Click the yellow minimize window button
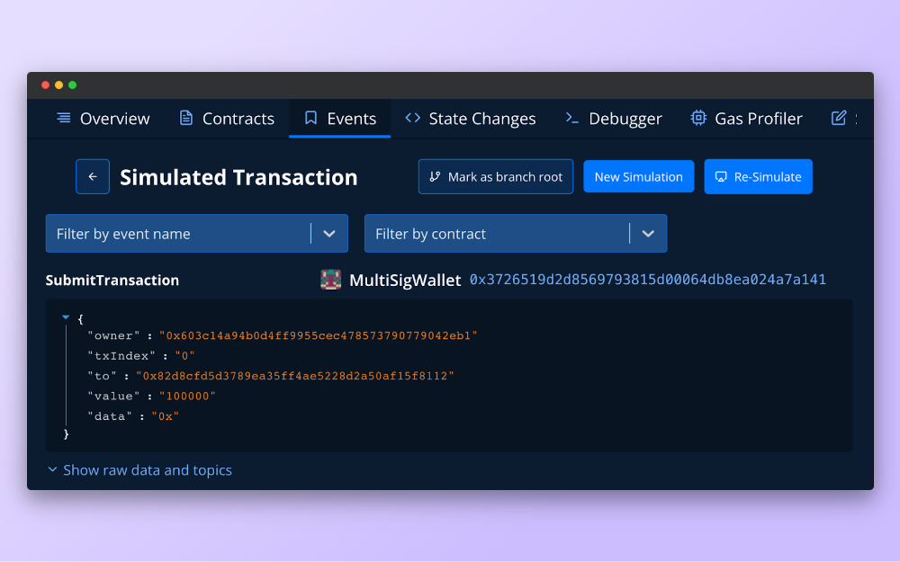900x562 pixels. pyautogui.click(x=58, y=85)
